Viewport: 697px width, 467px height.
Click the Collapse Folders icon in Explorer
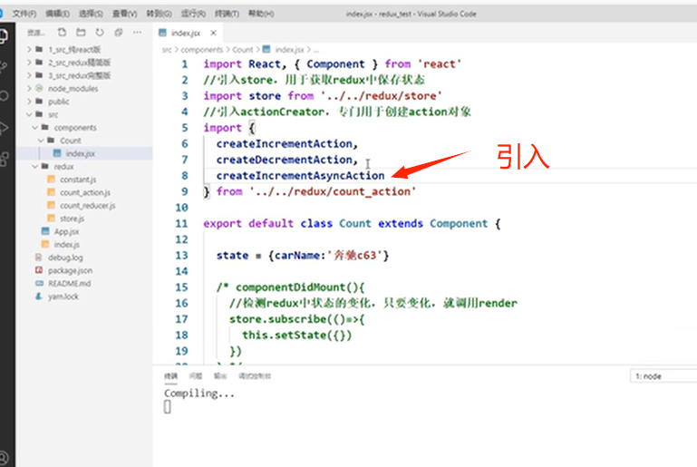tap(118, 33)
